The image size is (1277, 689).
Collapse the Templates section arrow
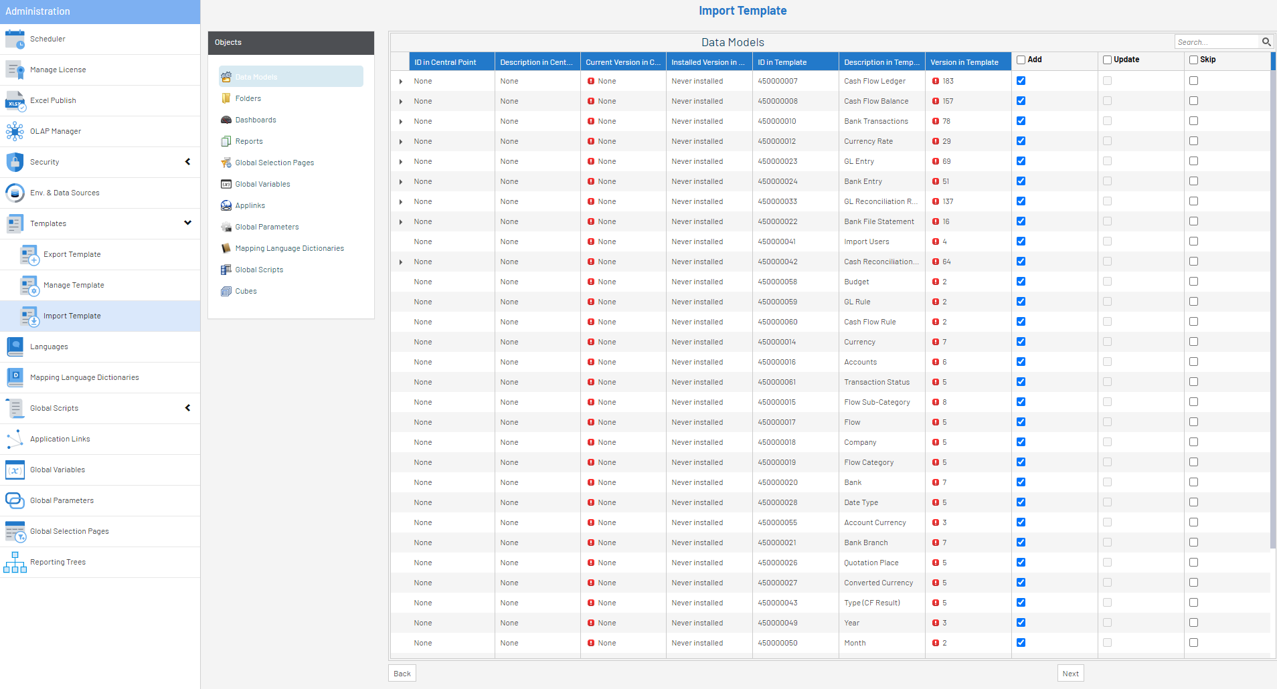[188, 223]
